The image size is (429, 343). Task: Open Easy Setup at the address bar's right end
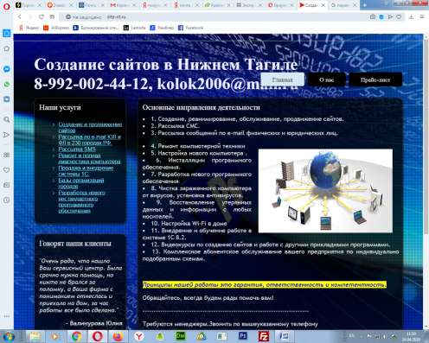click(421, 17)
